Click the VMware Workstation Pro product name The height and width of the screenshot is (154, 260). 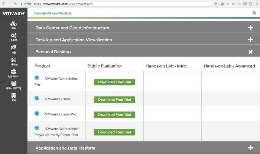[56, 81]
